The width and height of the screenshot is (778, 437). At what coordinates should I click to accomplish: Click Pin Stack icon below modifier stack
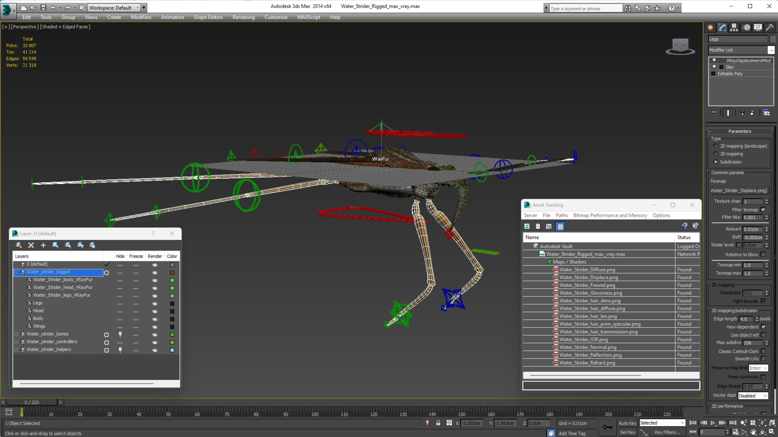713,113
